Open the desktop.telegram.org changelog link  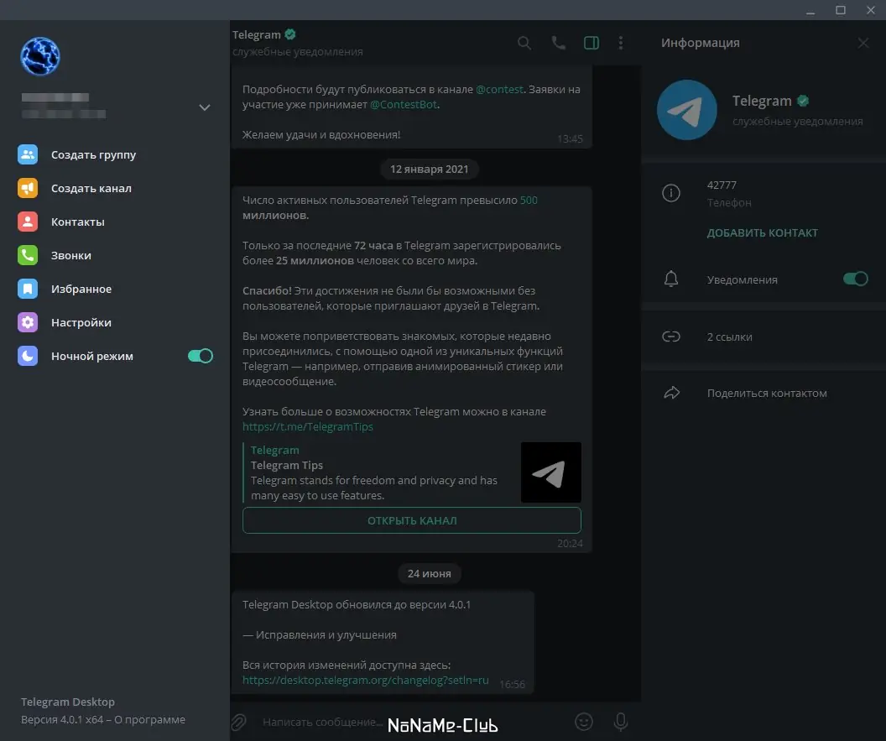[x=366, y=680]
